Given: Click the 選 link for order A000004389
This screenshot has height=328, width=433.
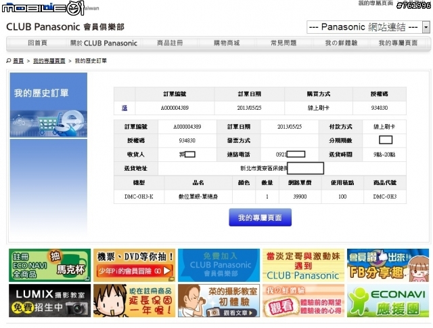Looking at the screenshot, I should pyautogui.click(x=124, y=108).
